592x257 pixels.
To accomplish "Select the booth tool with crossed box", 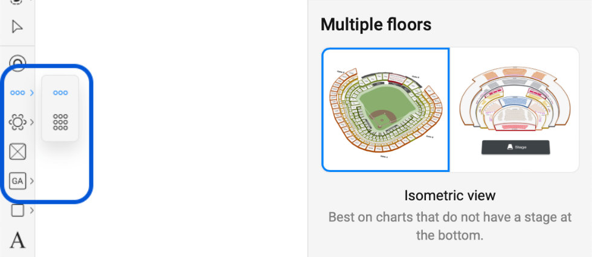I will (x=18, y=151).
